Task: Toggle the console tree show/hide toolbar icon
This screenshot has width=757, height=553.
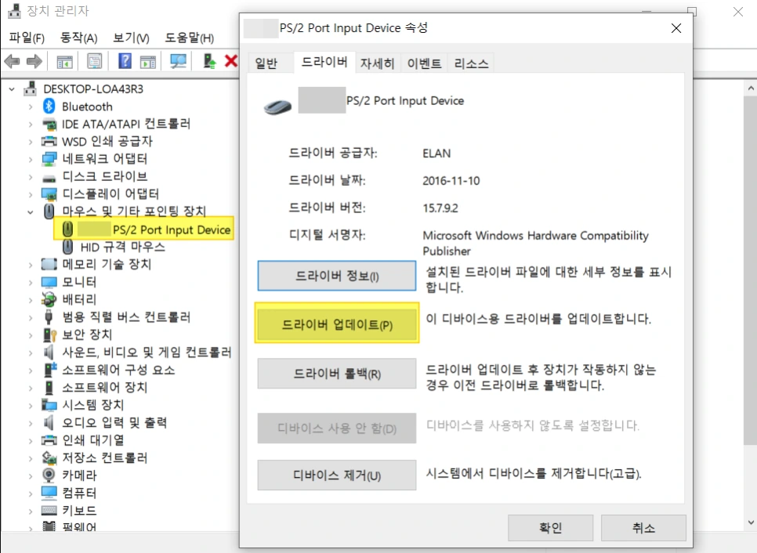Action: click(65, 61)
